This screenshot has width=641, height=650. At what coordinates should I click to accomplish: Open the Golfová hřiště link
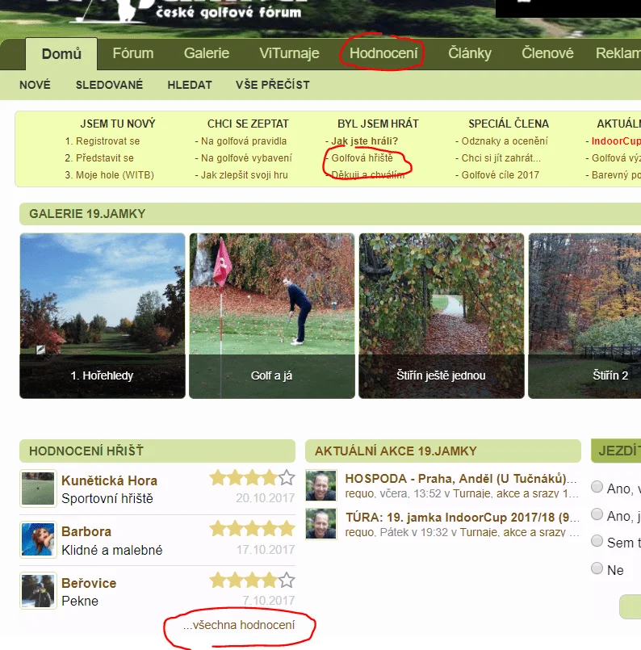point(362,158)
